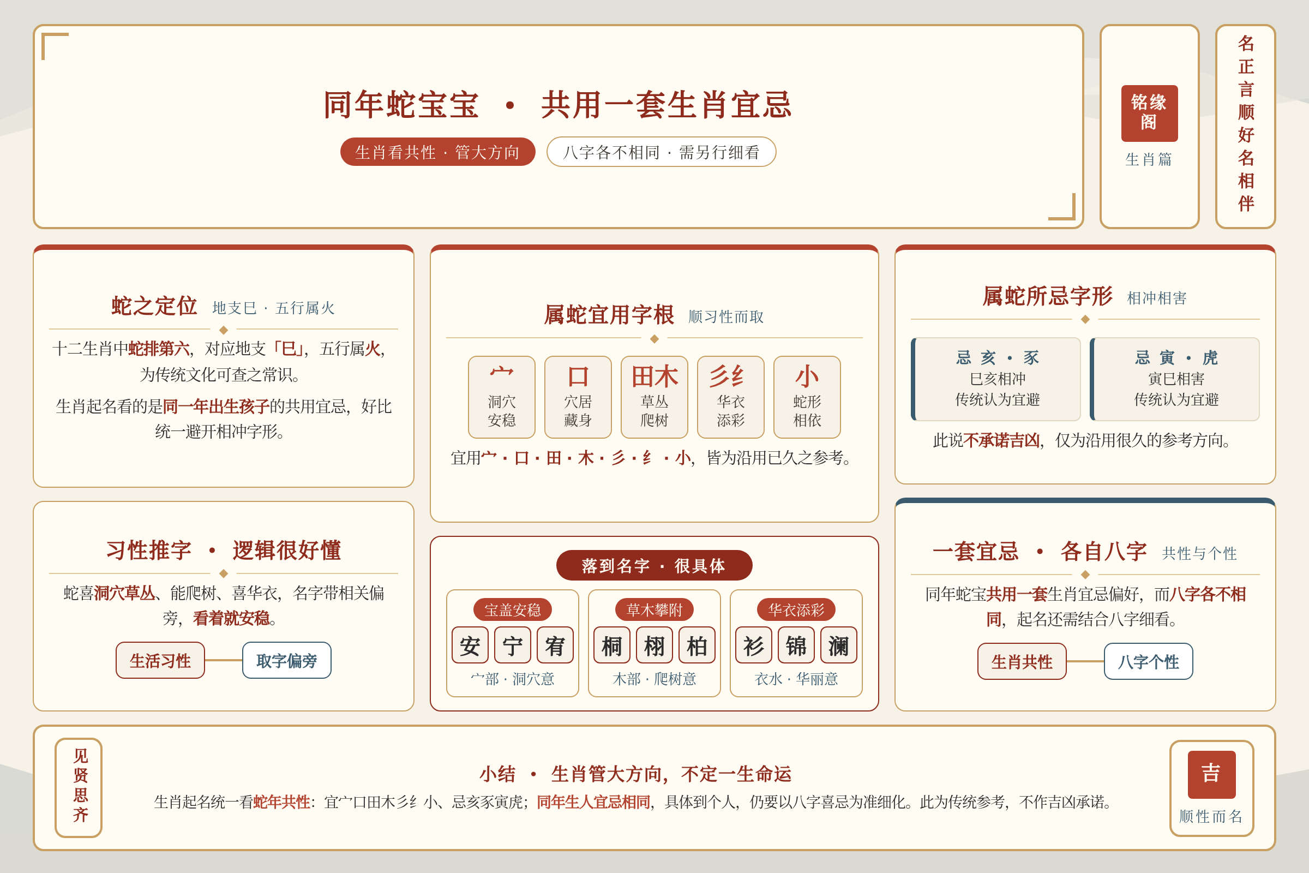Click the 小结 · 生肖管大方向 heading
Screen dimensions: 1309x873
coord(635,774)
